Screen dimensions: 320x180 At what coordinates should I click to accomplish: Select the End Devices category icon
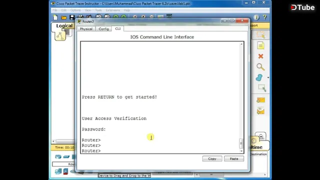click(x=58, y=171)
